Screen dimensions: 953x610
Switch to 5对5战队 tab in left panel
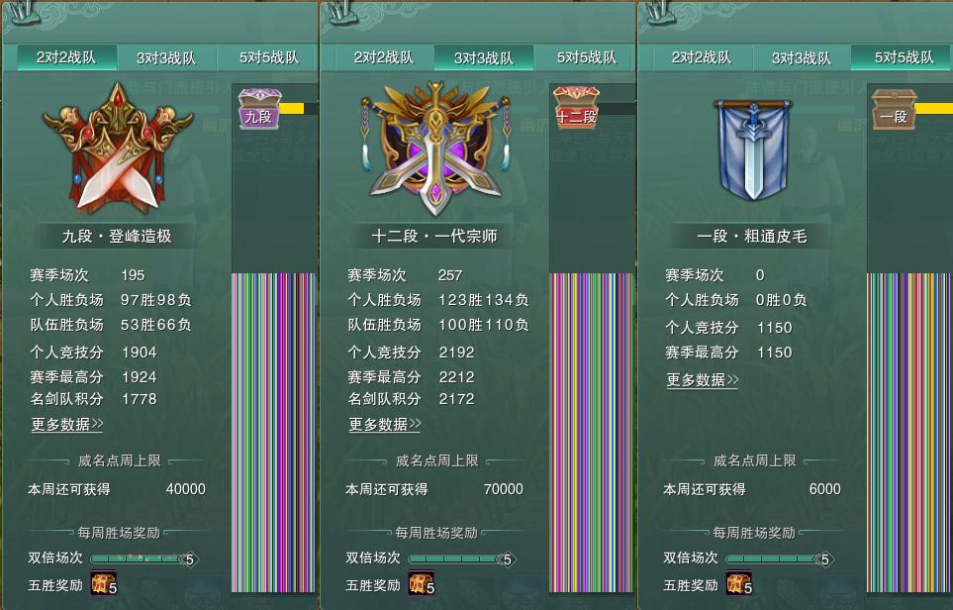coord(268,57)
